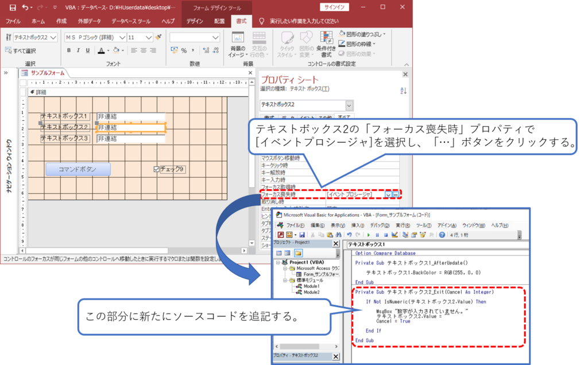Viewport: 588px width, 365px height.
Task: Click the Save icon in Access title bar
Action: (13, 7)
